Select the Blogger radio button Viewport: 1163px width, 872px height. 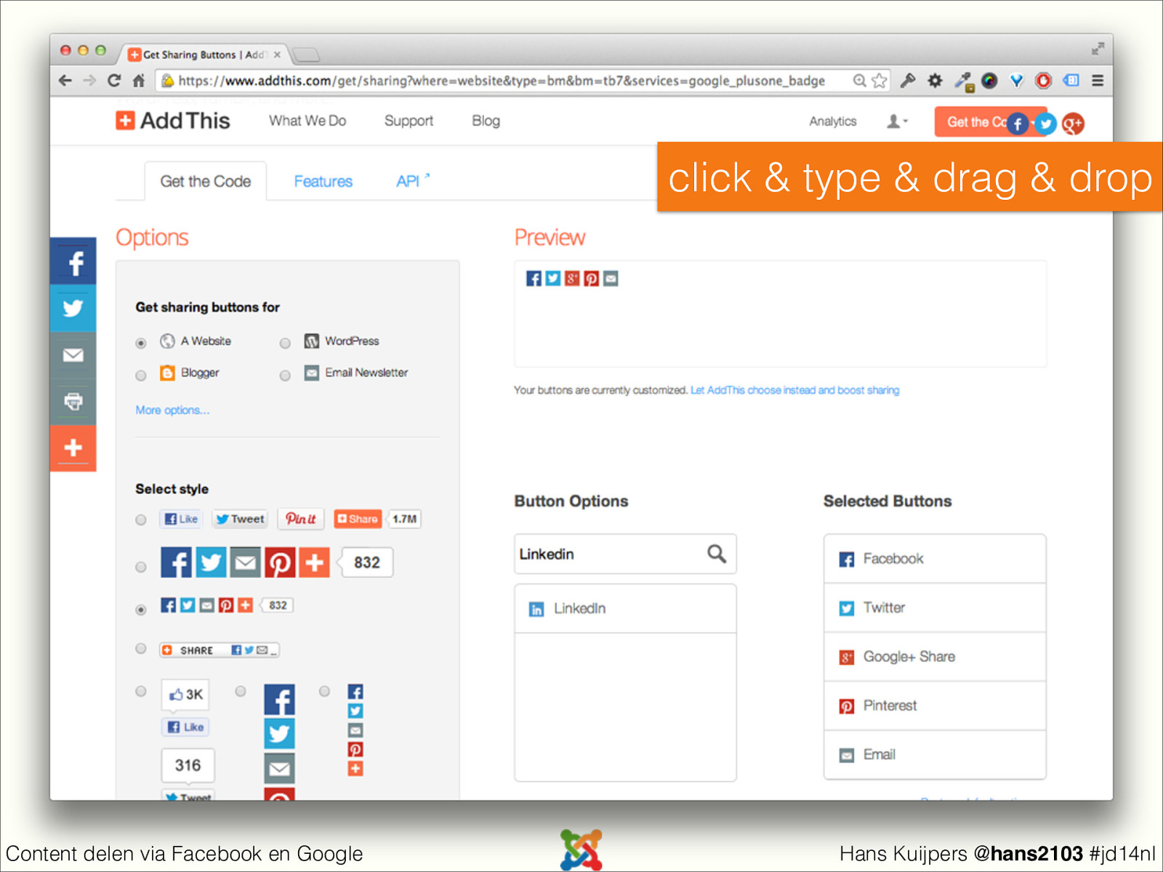tap(141, 375)
